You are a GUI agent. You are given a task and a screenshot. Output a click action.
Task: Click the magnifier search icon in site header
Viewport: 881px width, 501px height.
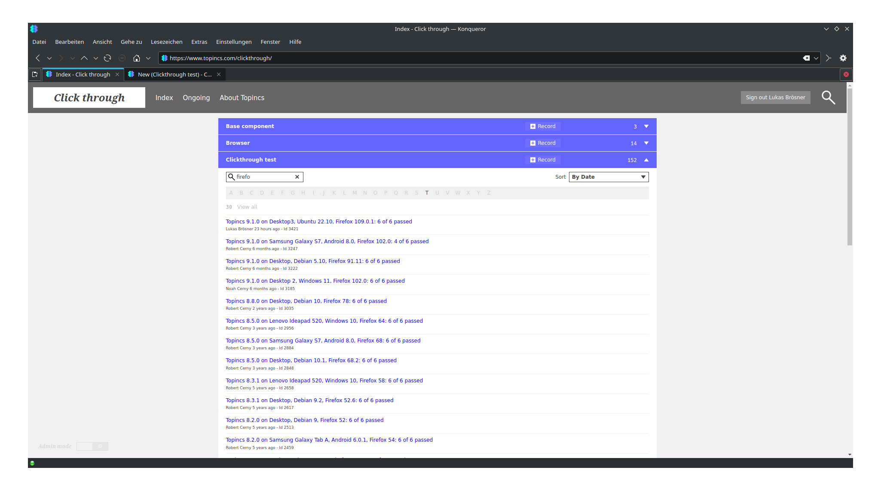[x=828, y=98]
